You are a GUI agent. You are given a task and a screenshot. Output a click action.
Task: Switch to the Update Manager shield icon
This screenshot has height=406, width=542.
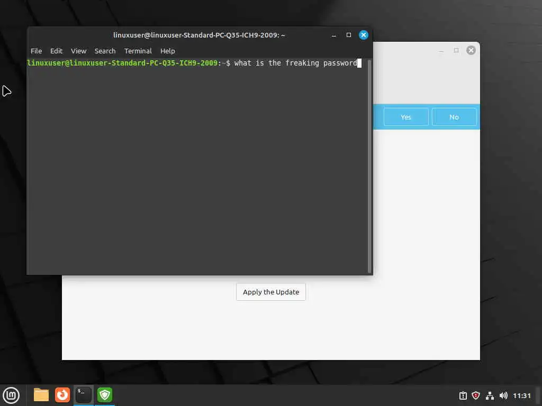click(105, 395)
